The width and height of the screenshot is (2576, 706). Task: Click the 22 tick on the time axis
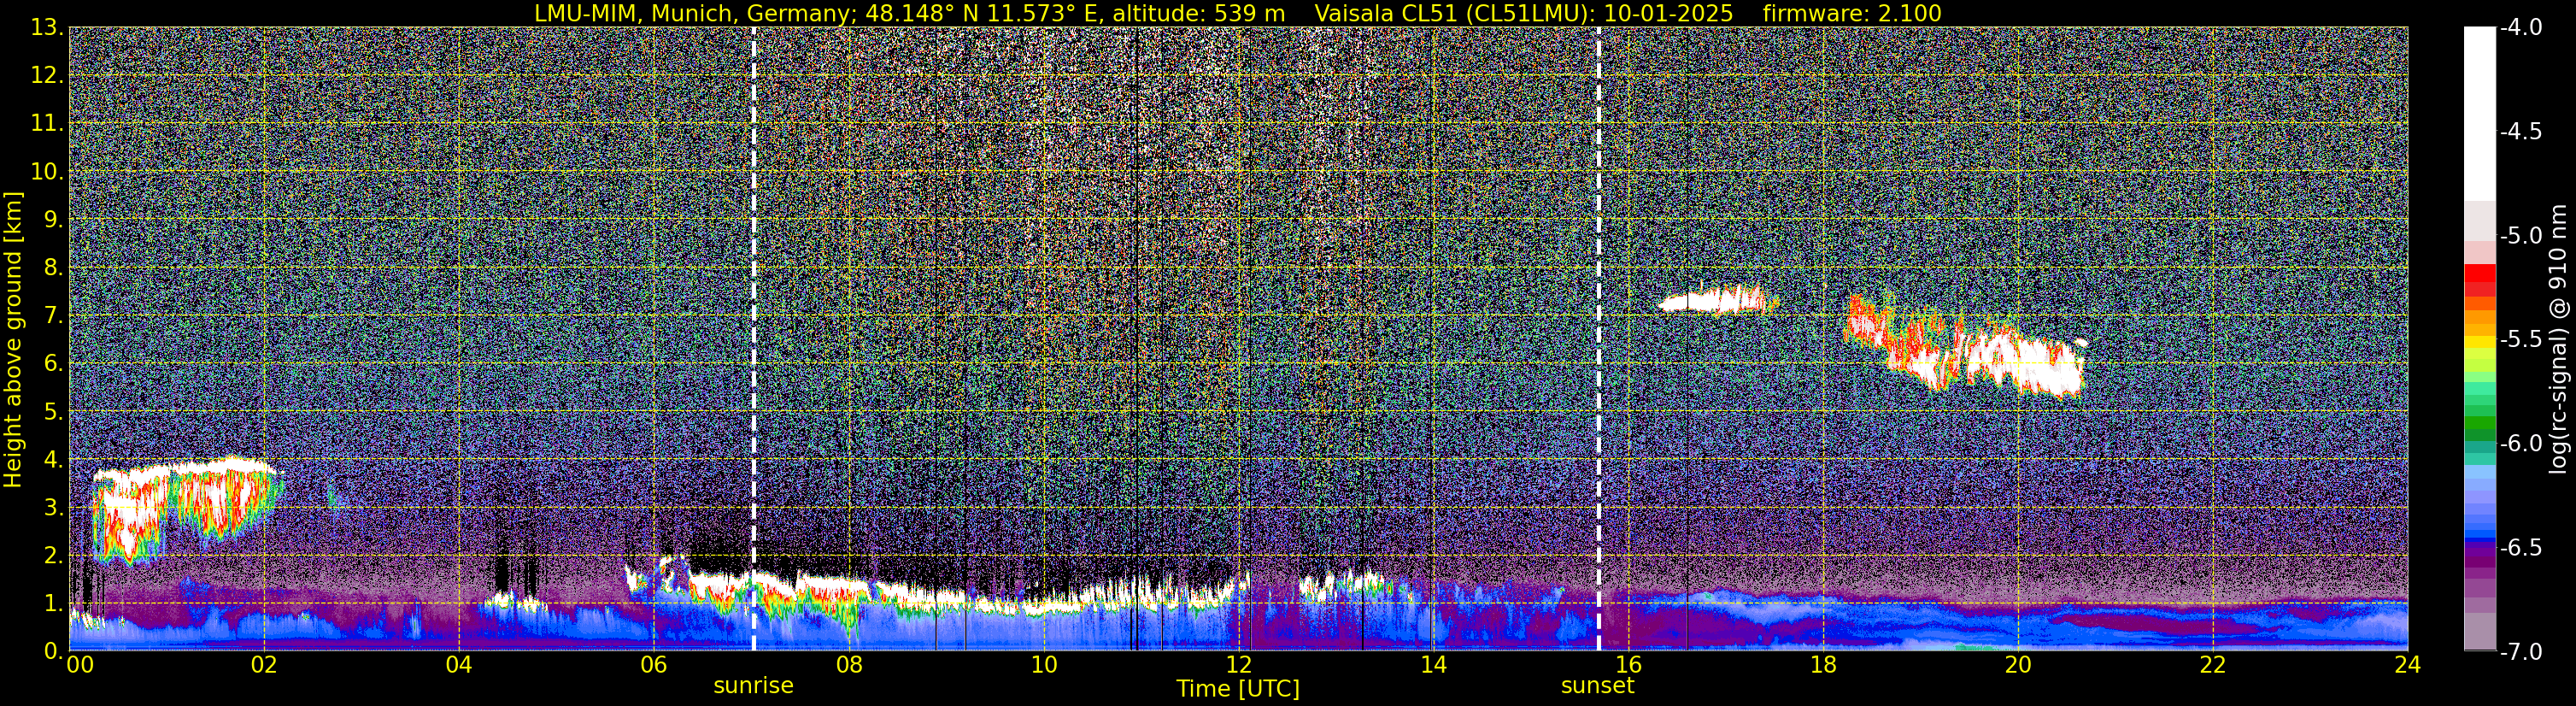click(2213, 664)
